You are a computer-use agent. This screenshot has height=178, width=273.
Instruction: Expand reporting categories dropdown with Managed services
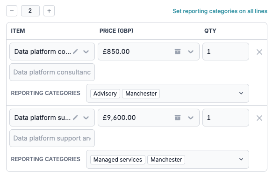click(x=241, y=159)
